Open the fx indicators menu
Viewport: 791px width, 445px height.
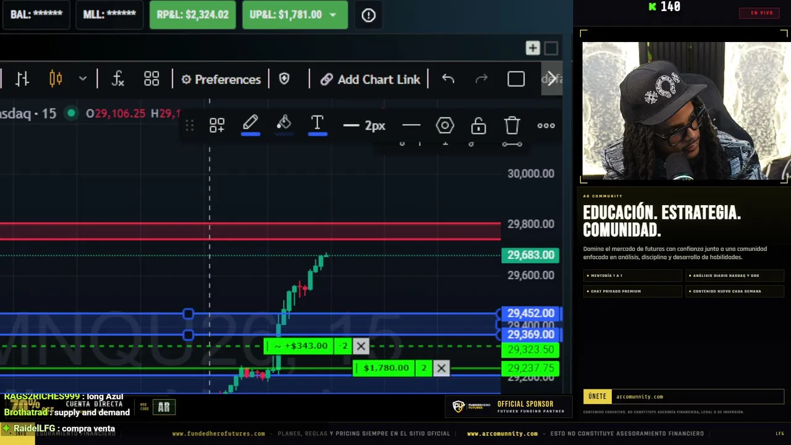pyautogui.click(x=117, y=79)
